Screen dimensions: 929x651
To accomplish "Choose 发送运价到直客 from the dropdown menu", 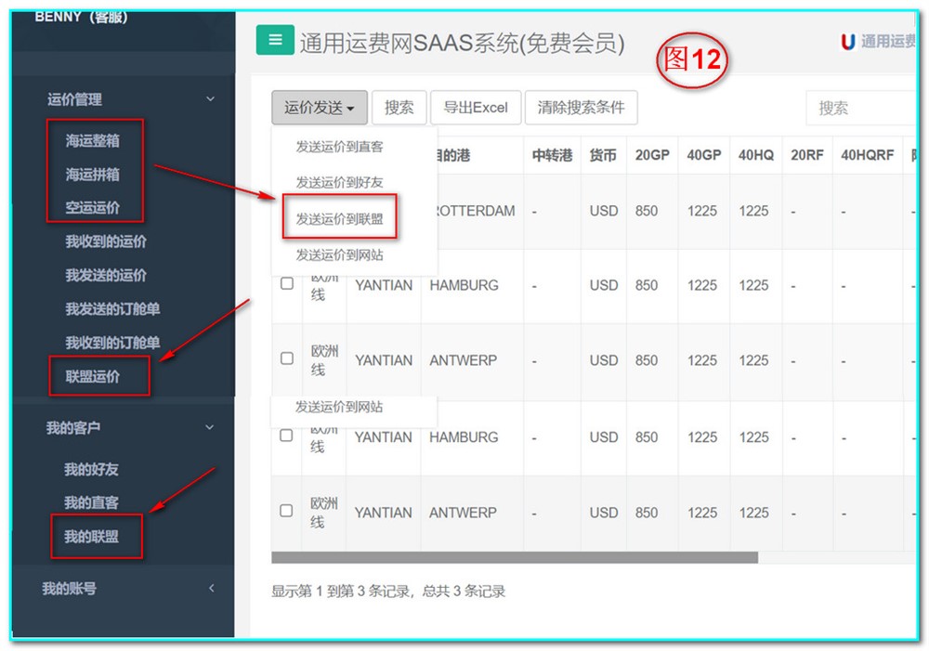I will (339, 147).
